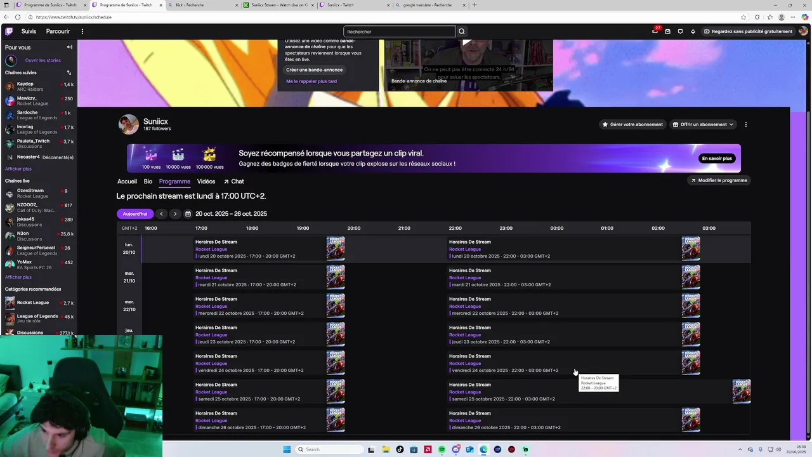Open YoMax channel in sidebar
This screenshot has height=457, width=812.
coord(39,265)
